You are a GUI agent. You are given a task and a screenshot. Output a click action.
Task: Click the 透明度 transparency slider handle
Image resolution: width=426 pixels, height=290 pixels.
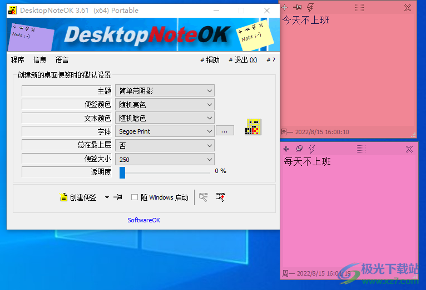click(x=122, y=173)
